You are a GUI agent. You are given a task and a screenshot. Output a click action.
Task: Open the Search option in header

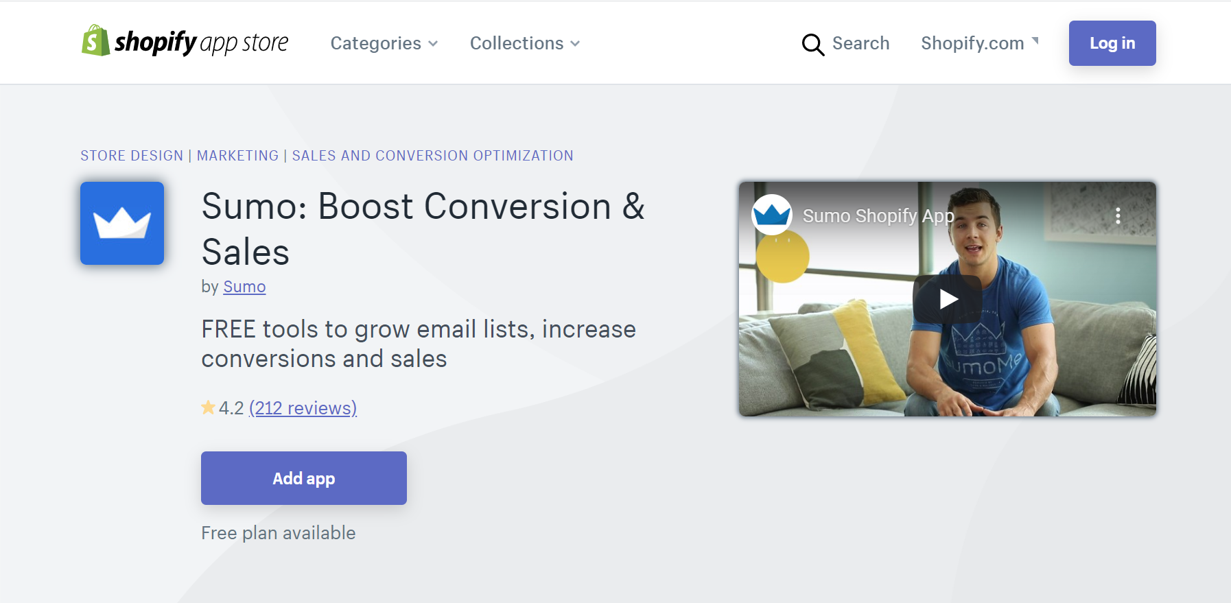pos(860,43)
